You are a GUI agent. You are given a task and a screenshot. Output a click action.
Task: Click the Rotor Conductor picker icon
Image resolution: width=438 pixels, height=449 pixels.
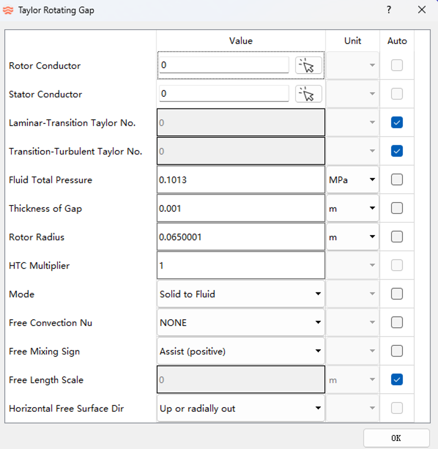(308, 65)
